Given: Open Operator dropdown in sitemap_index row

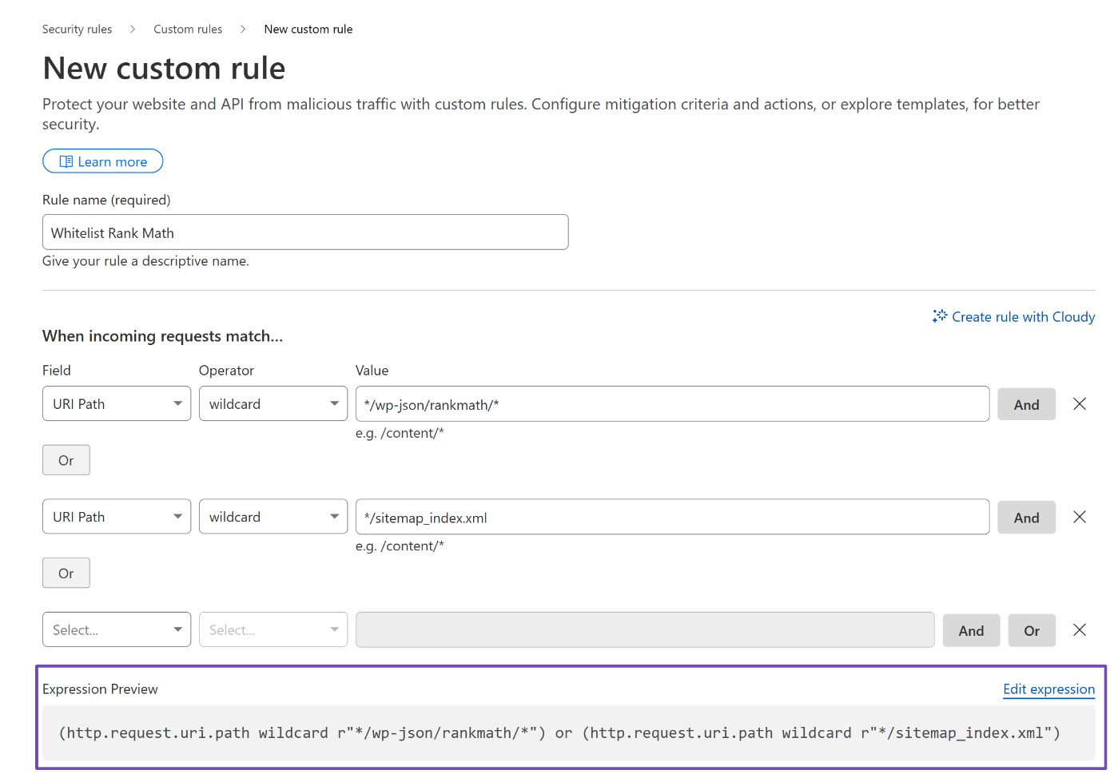Looking at the screenshot, I should (x=273, y=517).
